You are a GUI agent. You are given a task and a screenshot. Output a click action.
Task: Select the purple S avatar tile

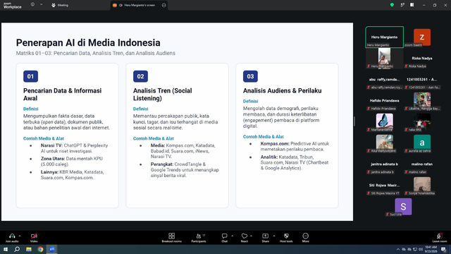pyautogui.click(x=403, y=207)
